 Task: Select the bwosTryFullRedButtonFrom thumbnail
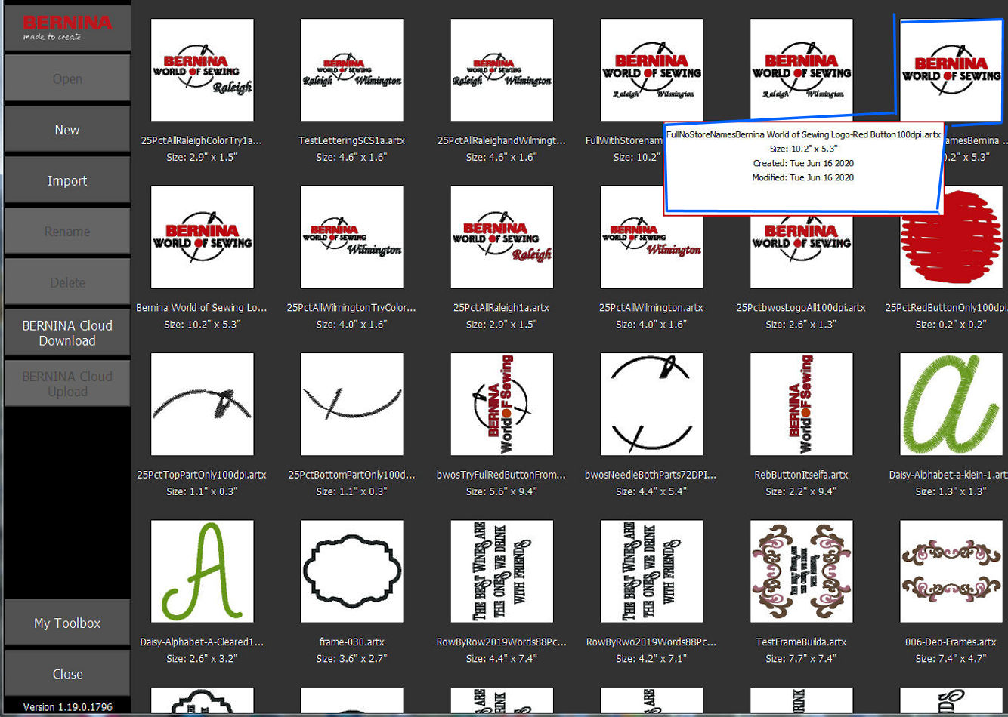coord(502,404)
